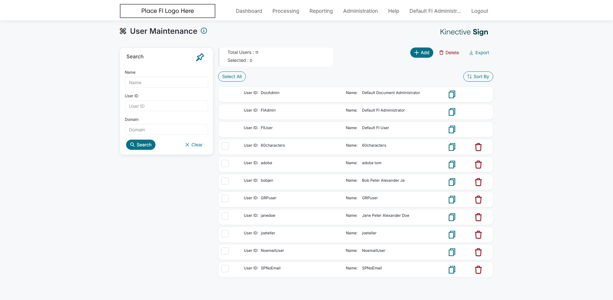Open the Default FI Administrator user menu

pyautogui.click(x=435, y=11)
